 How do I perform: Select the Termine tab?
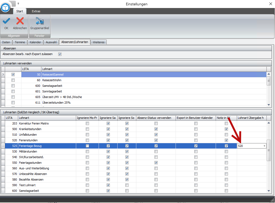20,42
